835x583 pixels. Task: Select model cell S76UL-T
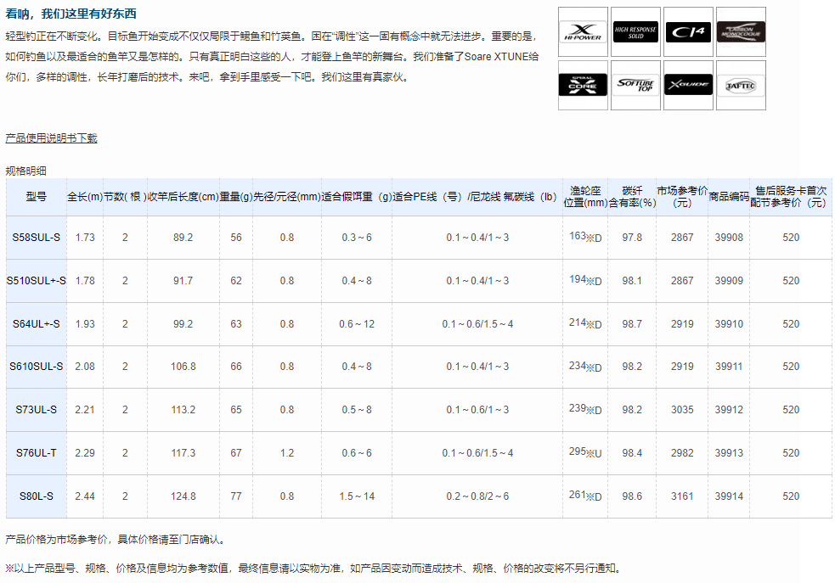(x=37, y=453)
